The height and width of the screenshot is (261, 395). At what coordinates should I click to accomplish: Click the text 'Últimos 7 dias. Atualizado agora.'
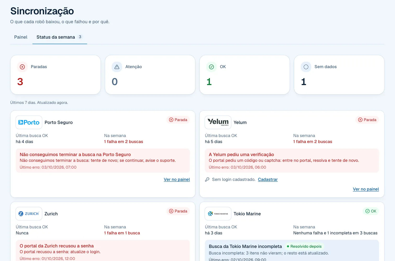[x=39, y=103]
